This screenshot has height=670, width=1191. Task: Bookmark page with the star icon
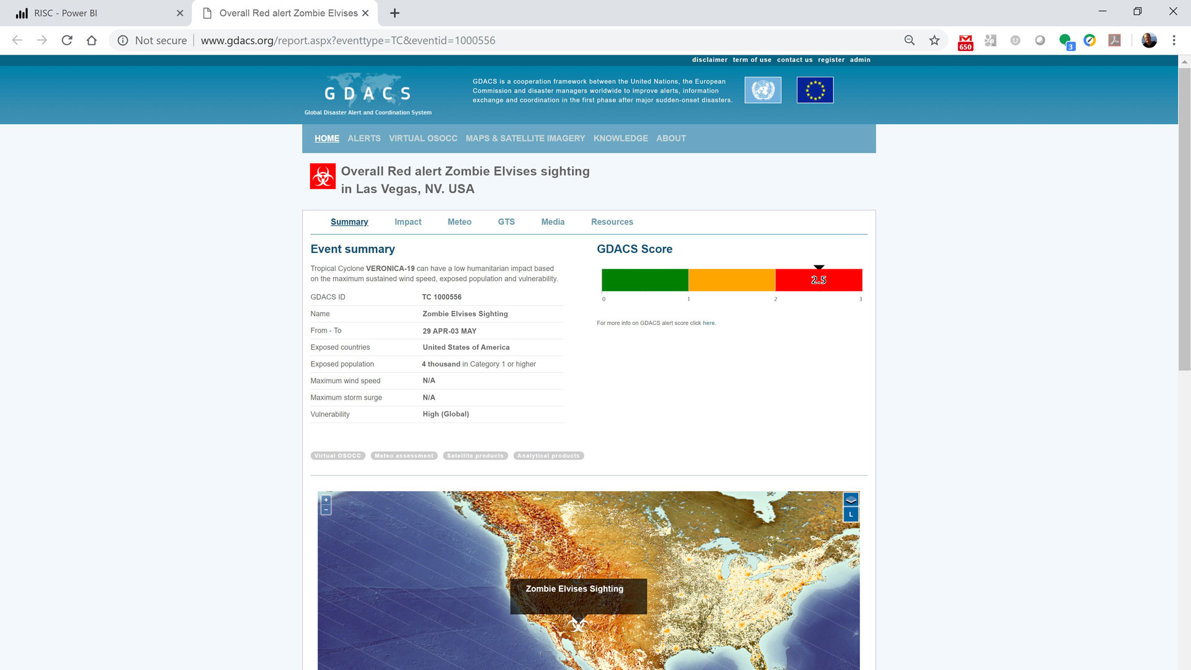click(934, 40)
